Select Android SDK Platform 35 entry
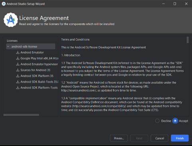192x146 pixels. [37, 76]
